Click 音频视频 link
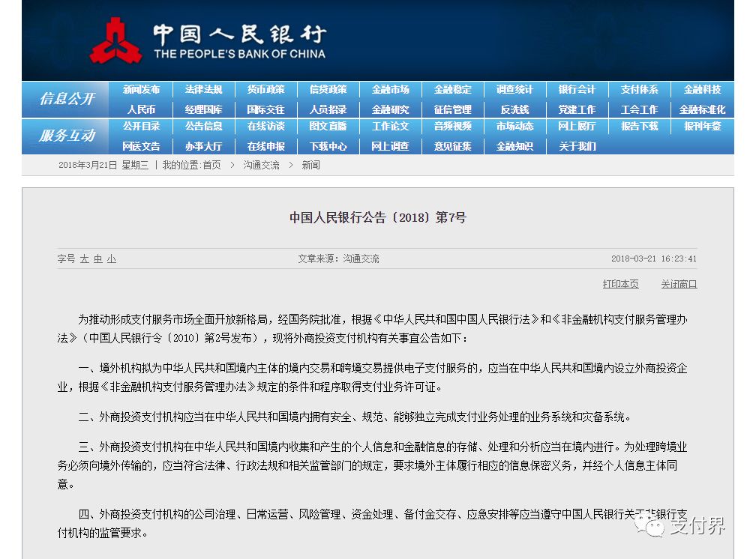 pyautogui.click(x=452, y=126)
